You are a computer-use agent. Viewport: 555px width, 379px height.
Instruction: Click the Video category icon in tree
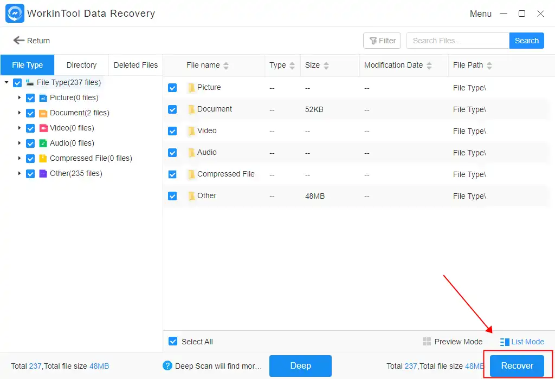(x=43, y=128)
